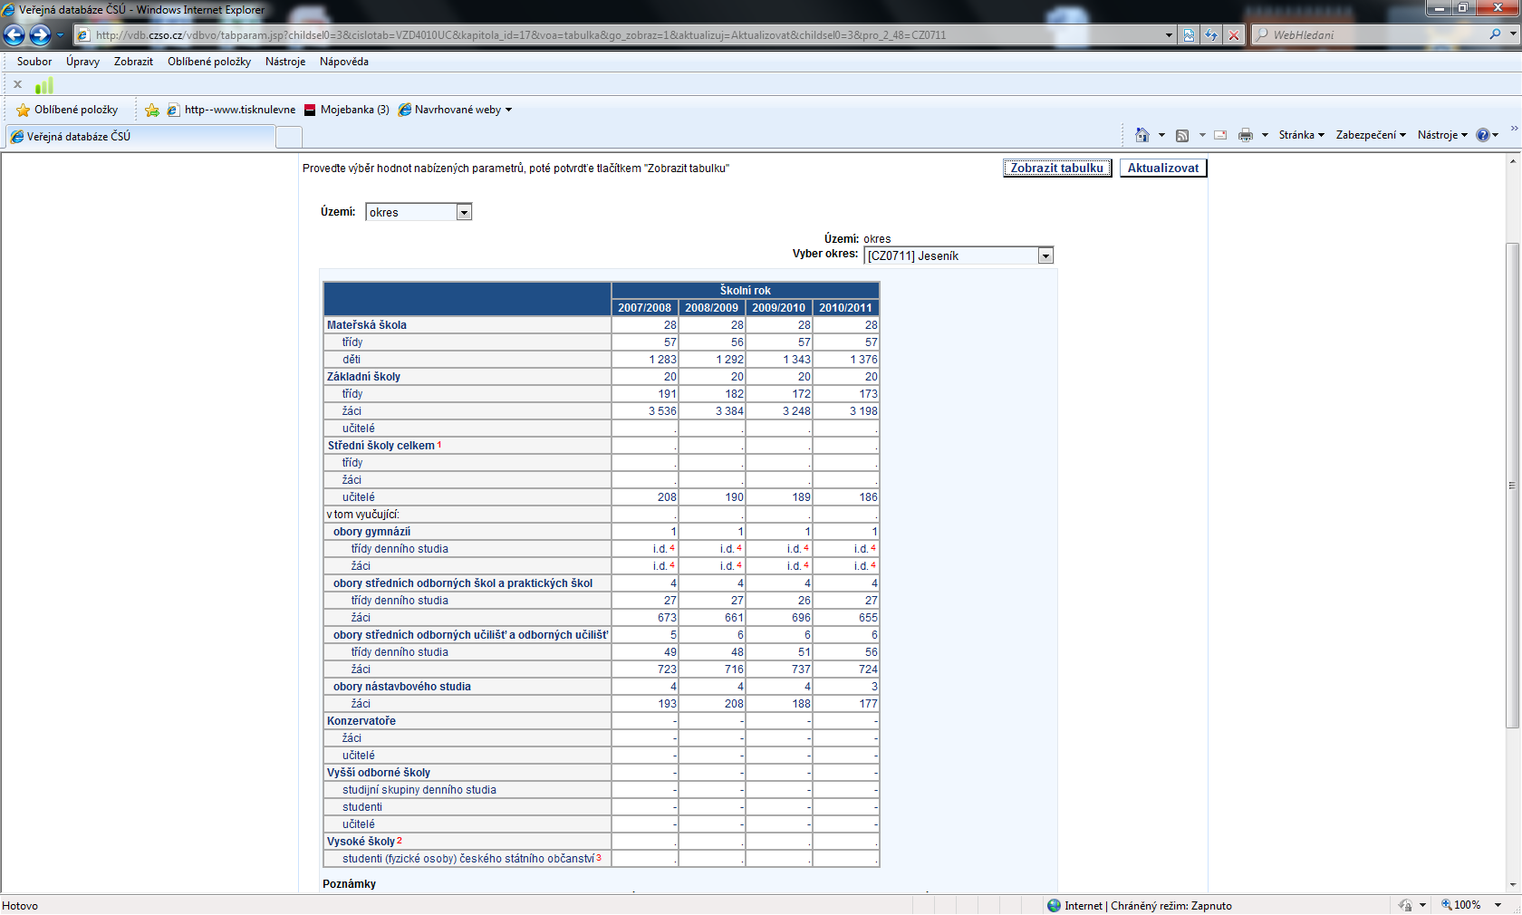Image resolution: width=1522 pixels, height=915 pixels.
Task: Open the Zabezpečení command menu
Action: (x=1371, y=135)
